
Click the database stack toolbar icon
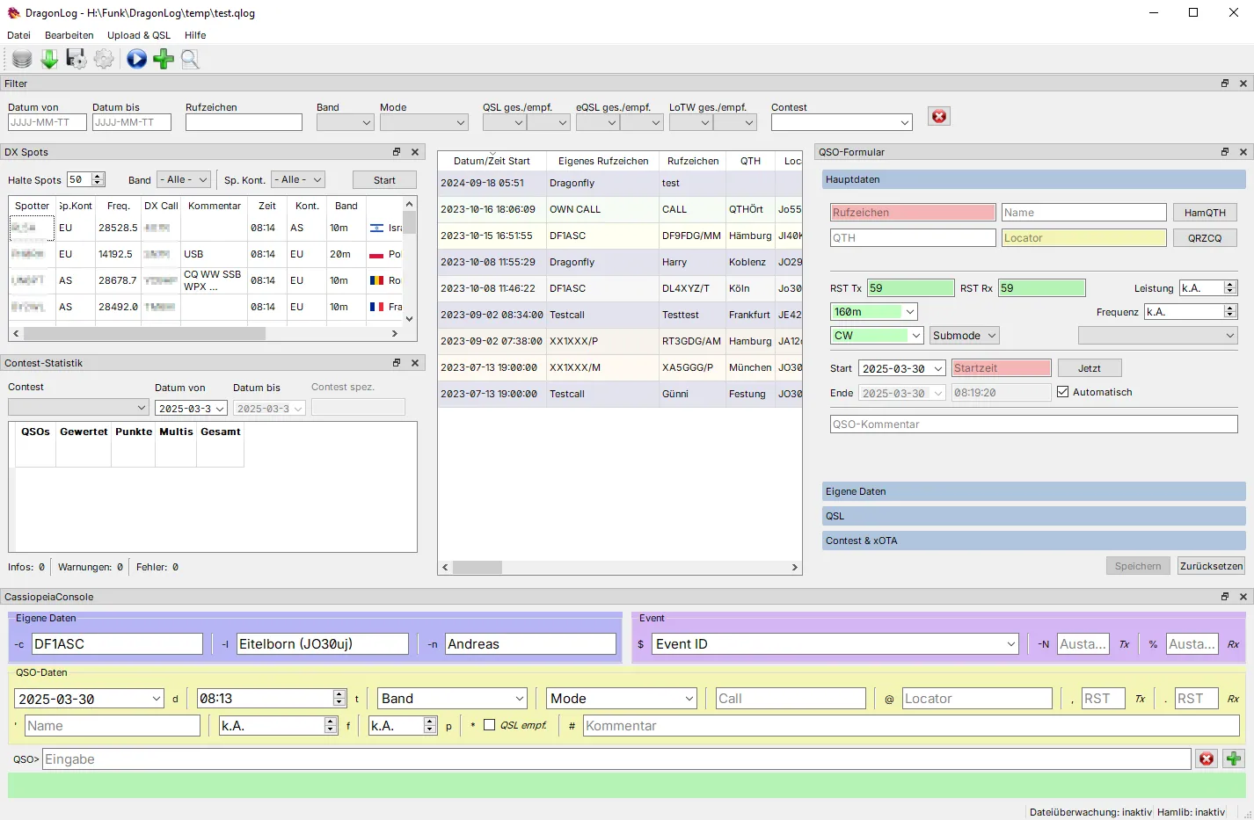click(x=22, y=59)
